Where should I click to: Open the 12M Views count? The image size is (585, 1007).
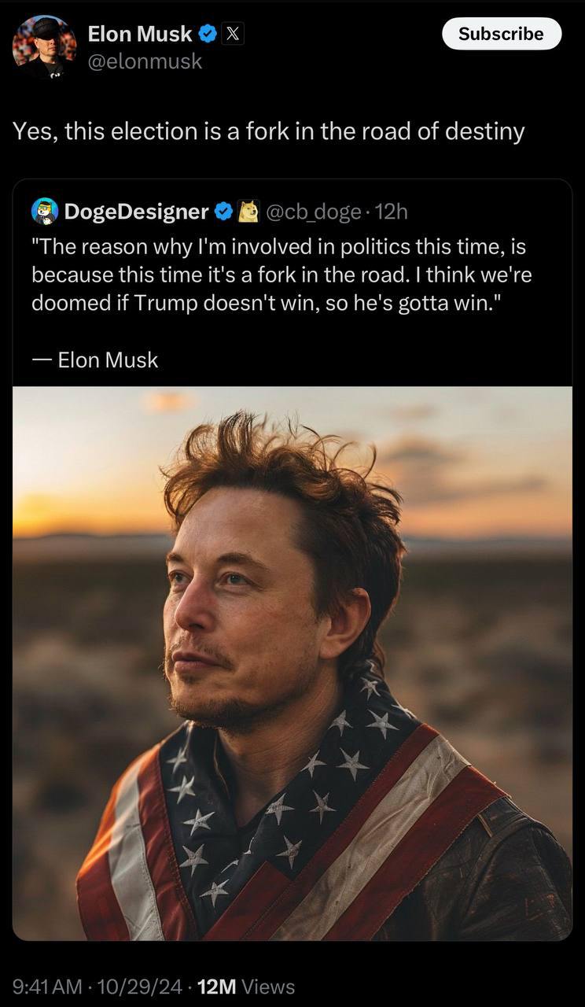coord(246,987)
